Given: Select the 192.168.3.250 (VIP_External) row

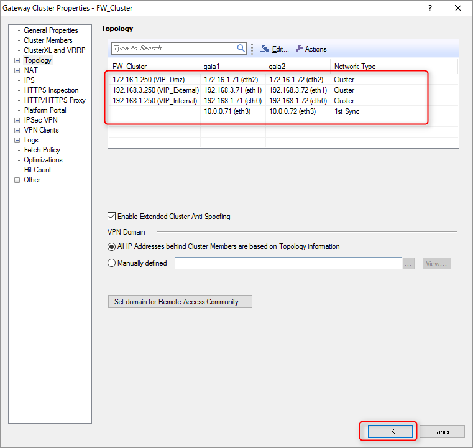Looking at the screenshot, I should tap(283, 90).
